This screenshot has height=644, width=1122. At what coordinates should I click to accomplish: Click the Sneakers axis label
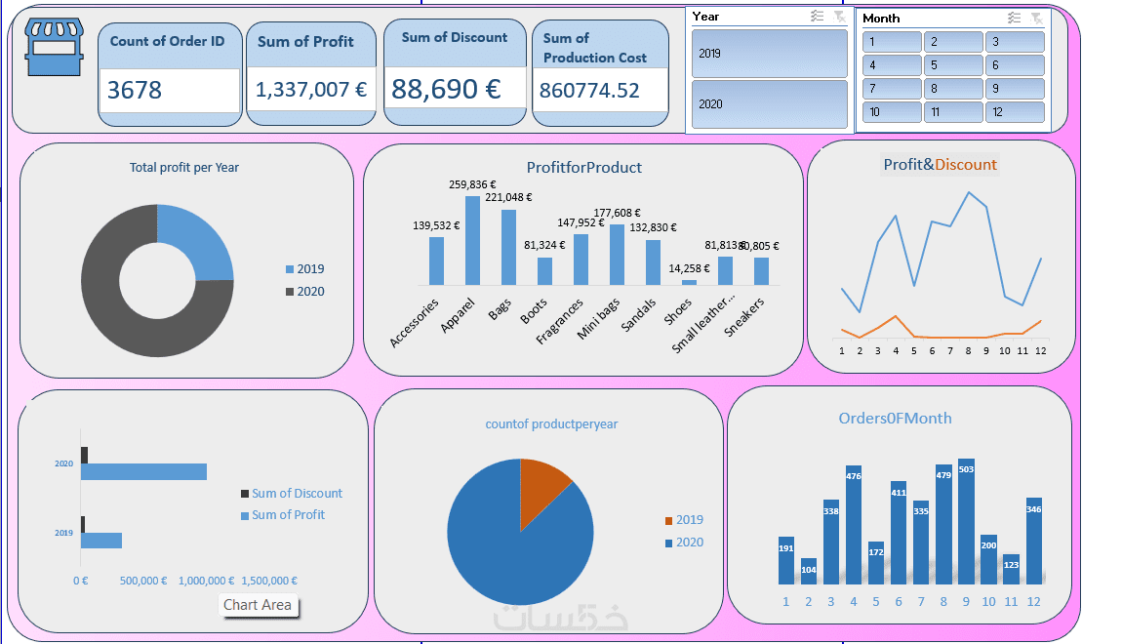pos(744,317)
